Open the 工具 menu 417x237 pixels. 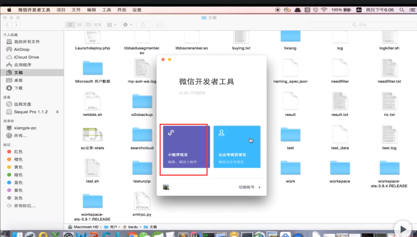(107, 10)
